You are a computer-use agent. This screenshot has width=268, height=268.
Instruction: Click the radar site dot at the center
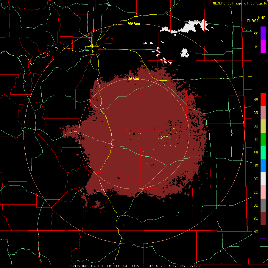tap(134, 134)
